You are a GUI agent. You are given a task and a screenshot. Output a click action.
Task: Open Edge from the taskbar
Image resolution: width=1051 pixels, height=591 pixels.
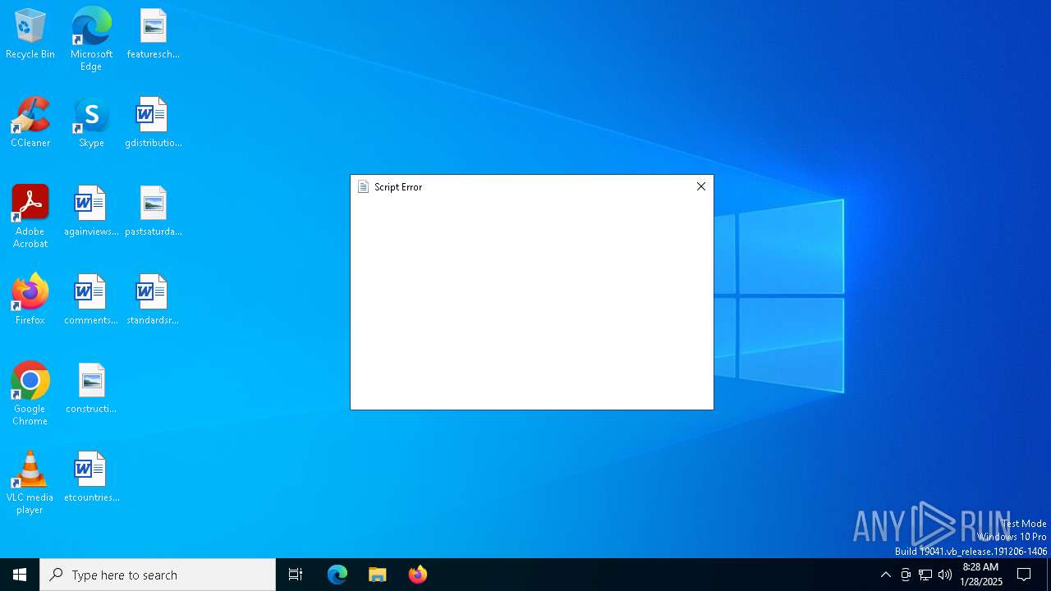(337, 575)
